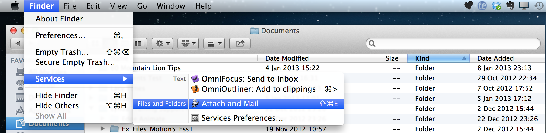Viewport: 546px width, 133px height.
Task: Open Time Machine menu bar icon
Action: (x=539, y=6)
